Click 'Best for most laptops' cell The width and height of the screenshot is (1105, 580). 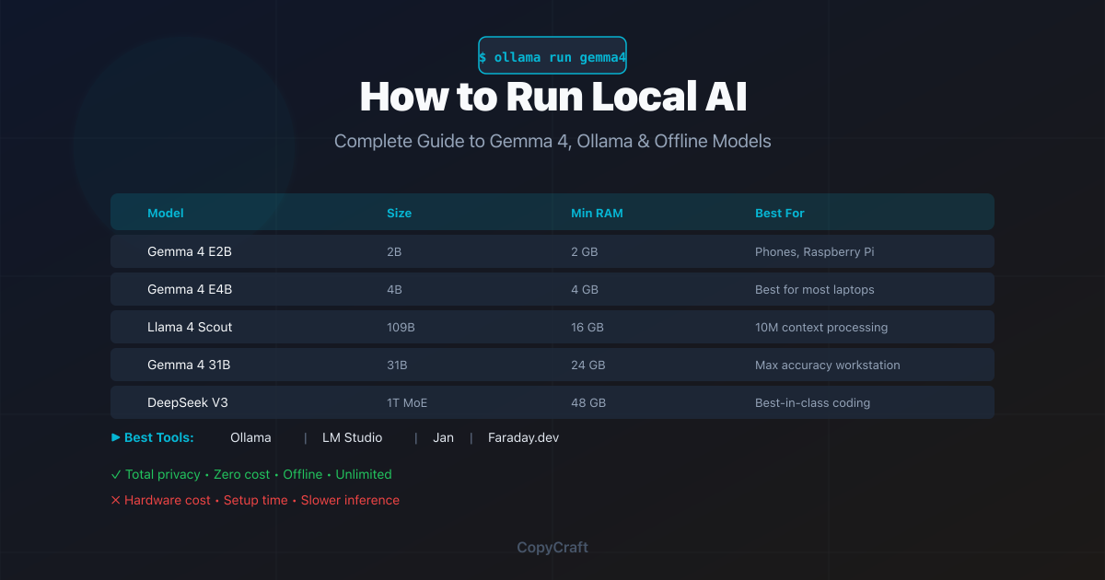[x=815, y=289]
